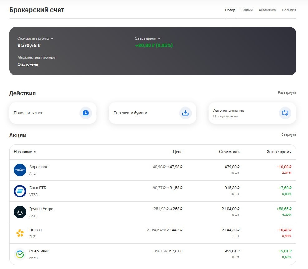Click the Не подключено status text

click(x=225, y=116)
